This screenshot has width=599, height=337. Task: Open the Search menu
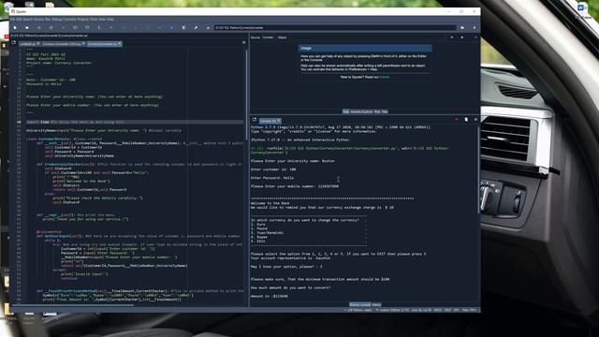click(x=28, y=19)
